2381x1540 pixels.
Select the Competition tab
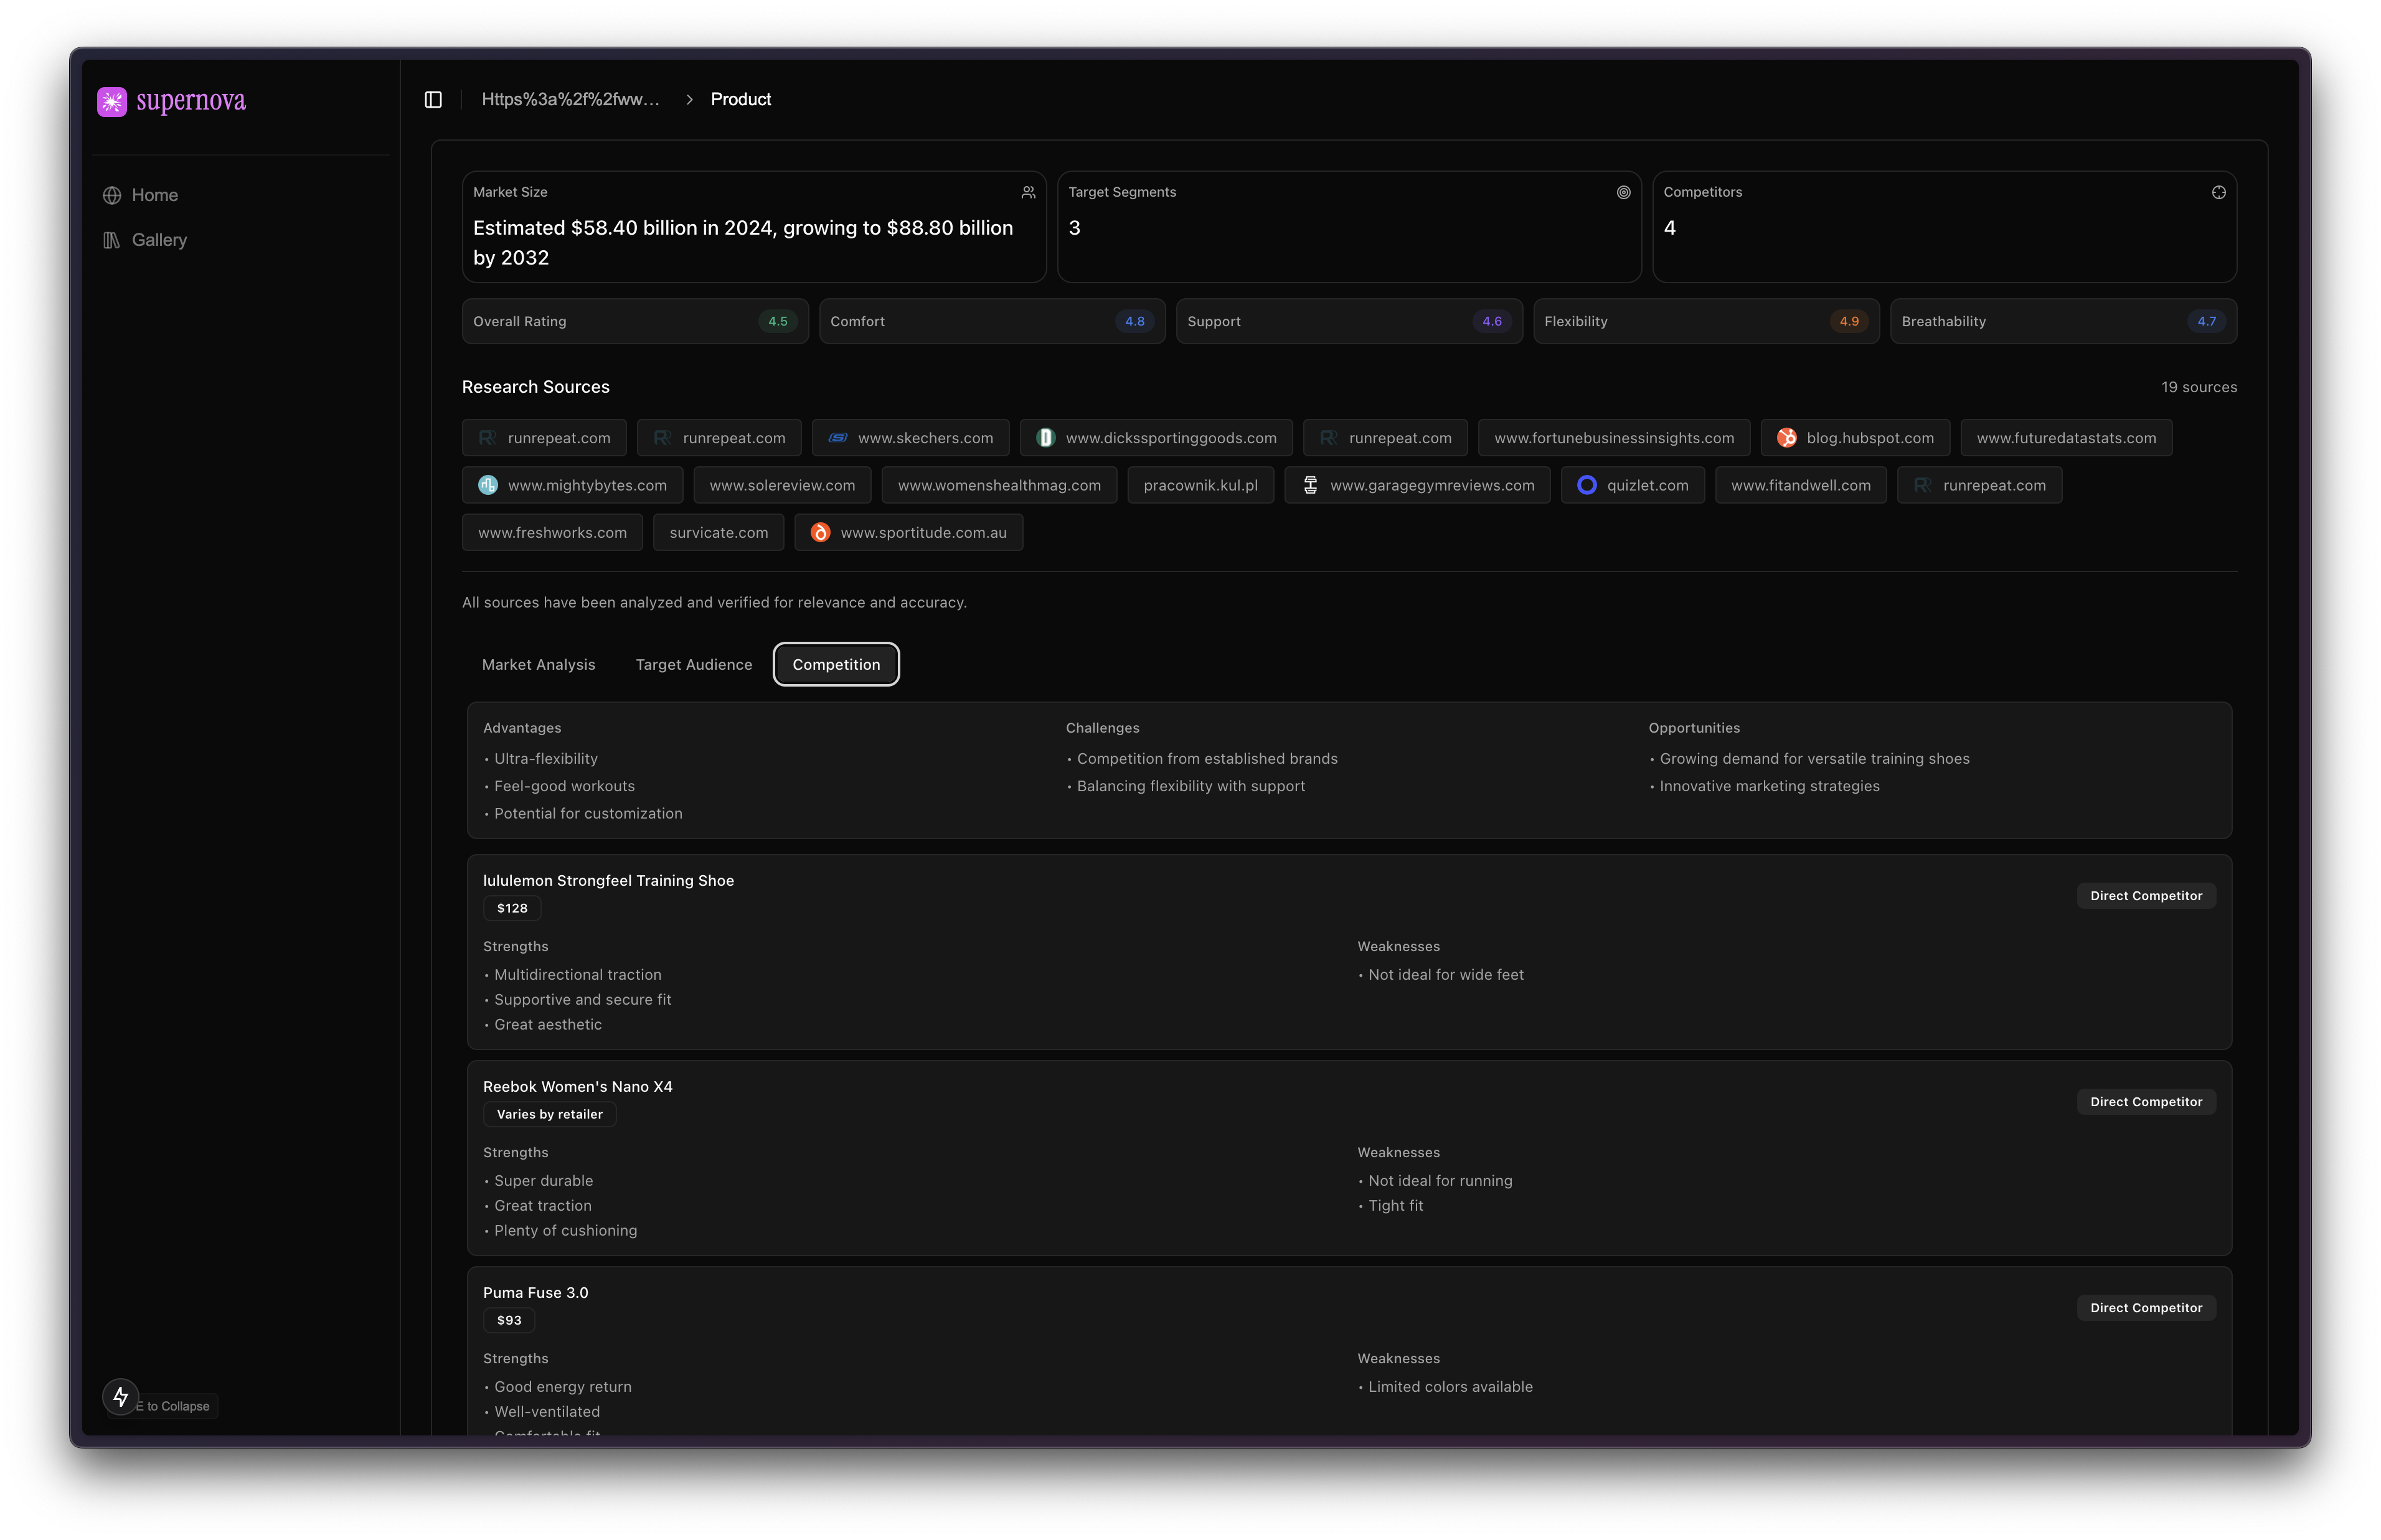tap(836, 665)
